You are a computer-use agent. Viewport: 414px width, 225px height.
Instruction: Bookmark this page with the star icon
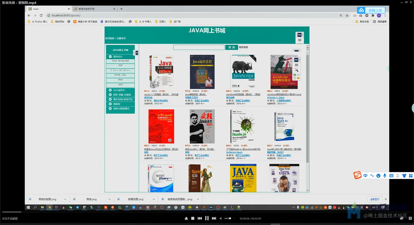coord(347,16)
